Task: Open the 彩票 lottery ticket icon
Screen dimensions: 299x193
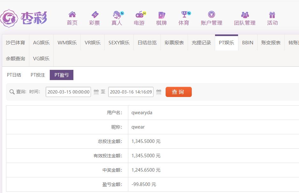Action: (x=95, y=14)
